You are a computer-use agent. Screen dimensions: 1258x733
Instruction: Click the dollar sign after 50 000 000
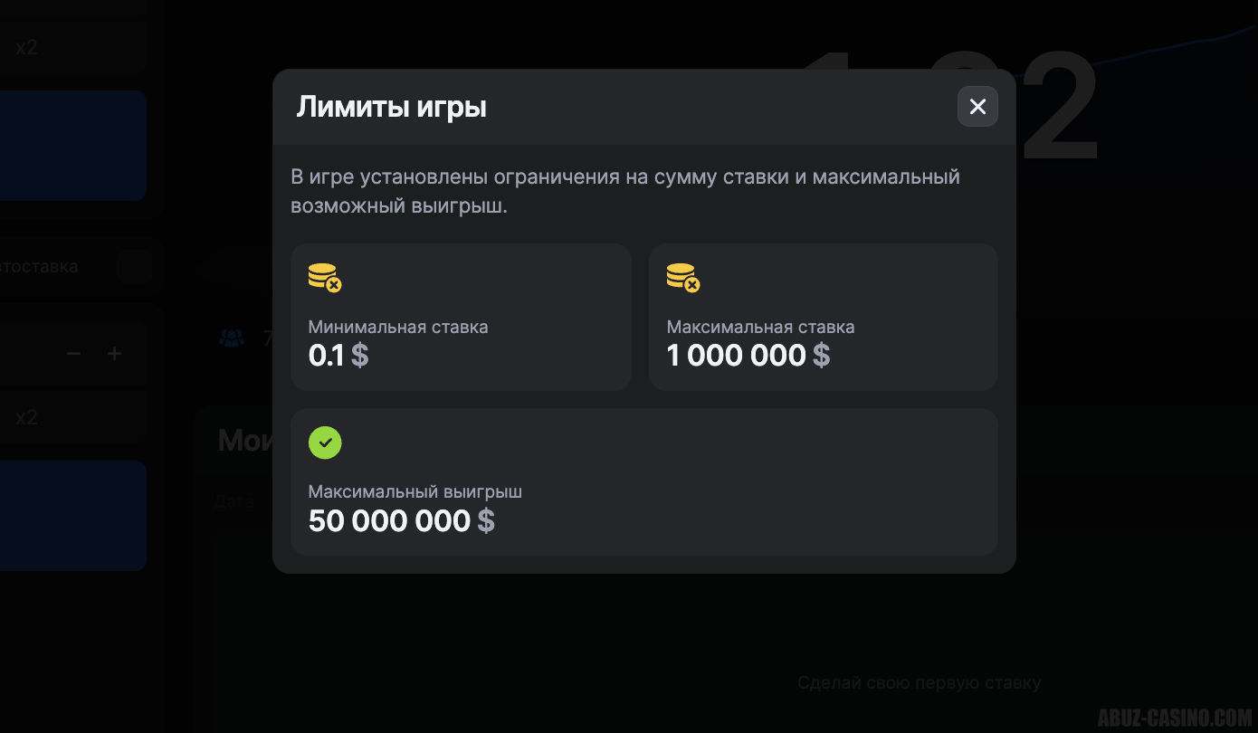[x=486, y=521]
